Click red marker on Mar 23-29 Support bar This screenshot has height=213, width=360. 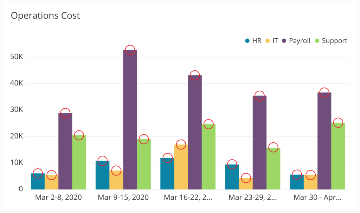pyautogui.click(x=273, y=147)
